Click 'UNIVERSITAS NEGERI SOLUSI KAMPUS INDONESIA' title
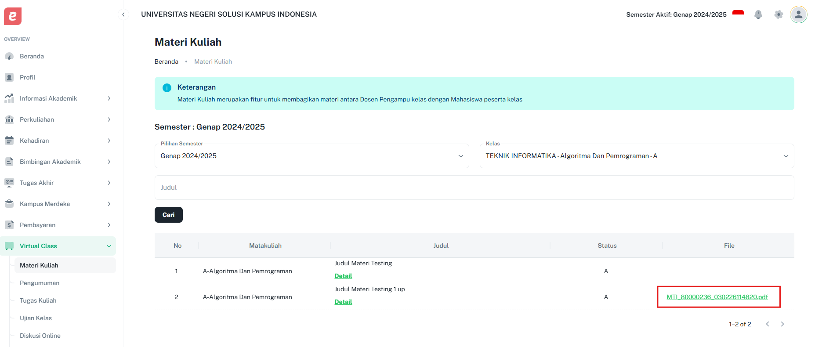Screen dimensions: 815x347 229,14
